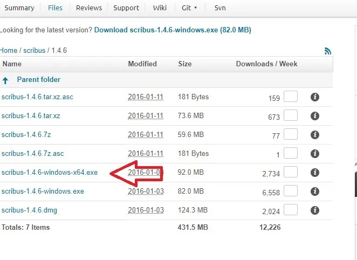The image size is (357, 260).
Task: Open info for scribus-1.4.6.tar.xz.asc
Action: pyautogui.click(x=314, y=97)
